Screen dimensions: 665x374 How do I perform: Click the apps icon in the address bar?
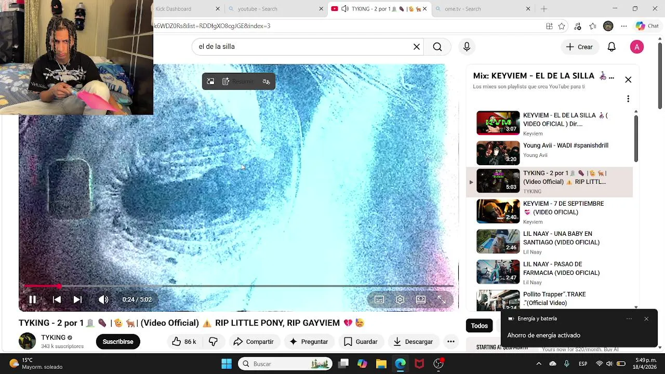[x=549, y=26]
